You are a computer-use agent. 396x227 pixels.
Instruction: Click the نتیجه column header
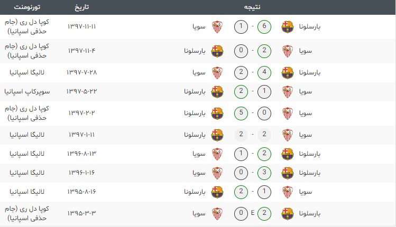[252, 7]
